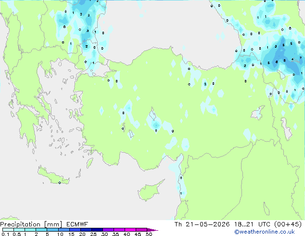Viewport: 305px width, 236px height.
Task: Click the 30–35 mm purple legend swatch
Action: [x=108, y=230]
